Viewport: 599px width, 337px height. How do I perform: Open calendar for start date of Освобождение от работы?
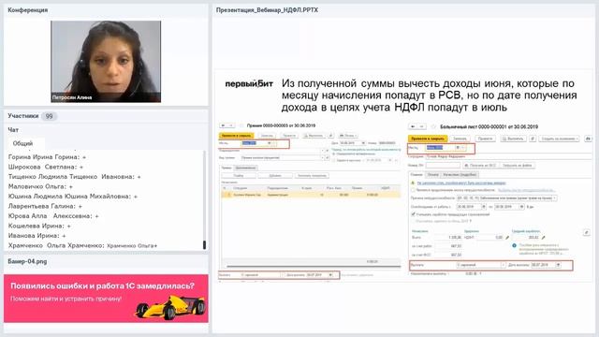tap(484, 207)
